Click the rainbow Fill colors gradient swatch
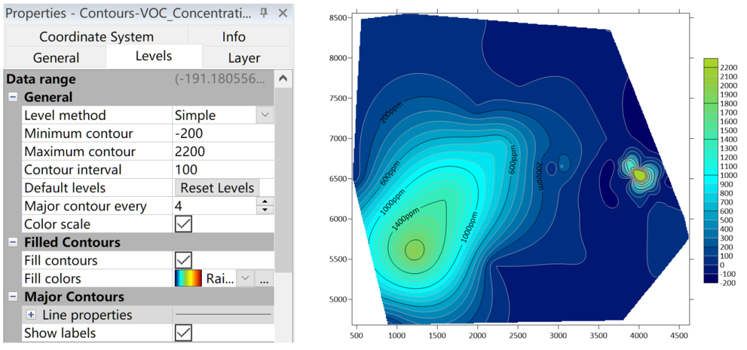The width and height of the screenshot is (747, 350). 188,279
